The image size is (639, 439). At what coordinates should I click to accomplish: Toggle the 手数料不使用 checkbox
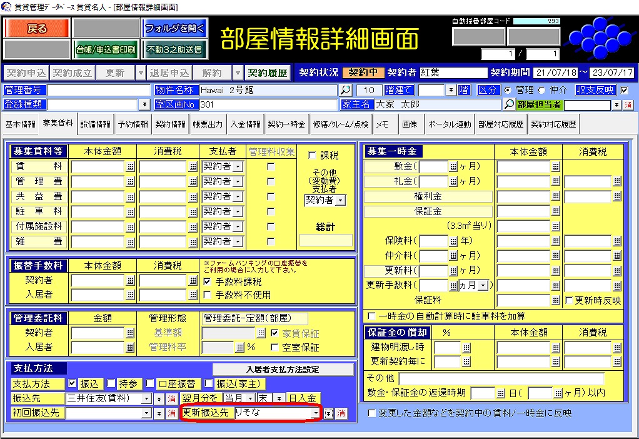coord(208,295)
